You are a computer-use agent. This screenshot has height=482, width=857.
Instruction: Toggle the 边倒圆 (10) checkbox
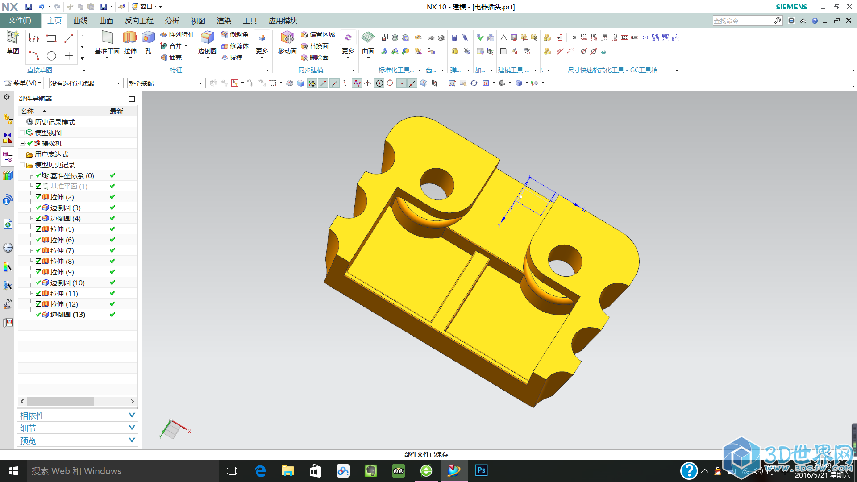click(x=38, y=283)
